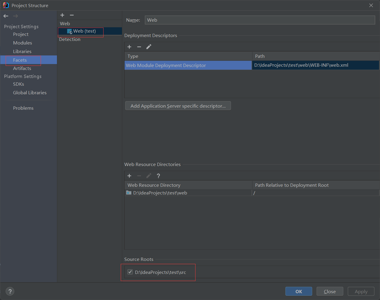The width and height of the screenshot is (380, 300).
Task: Click the Apply button
Action: (361, 291)
